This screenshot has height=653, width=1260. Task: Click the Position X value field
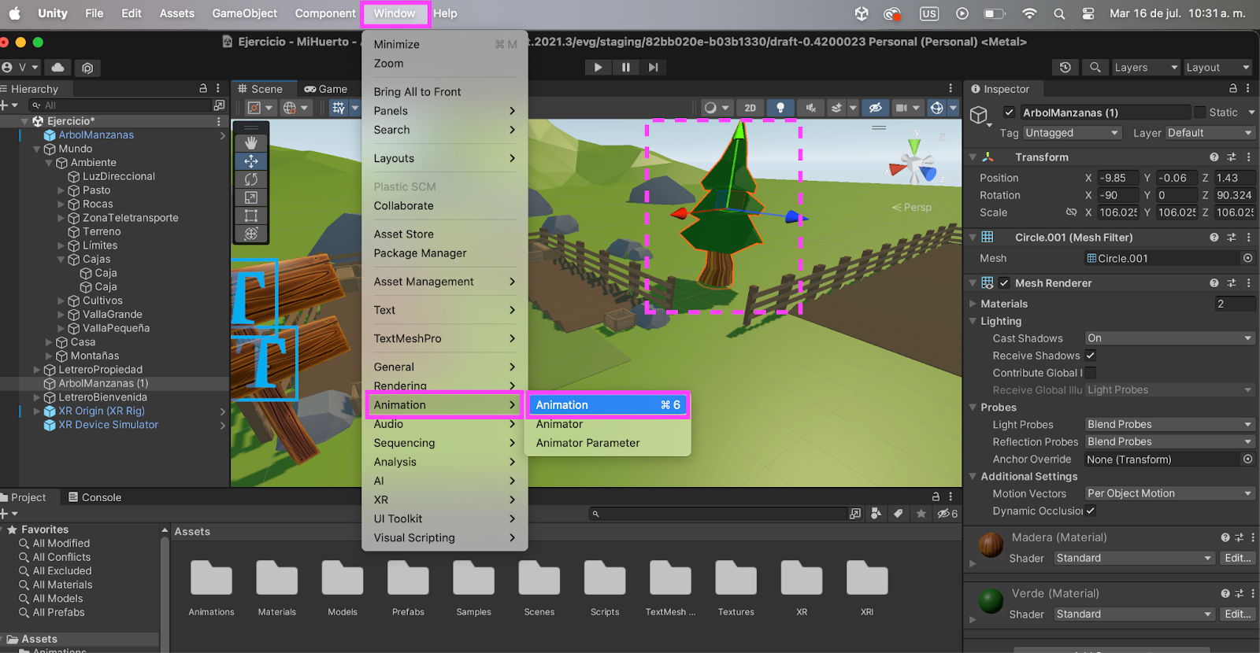coord(1118,178)
